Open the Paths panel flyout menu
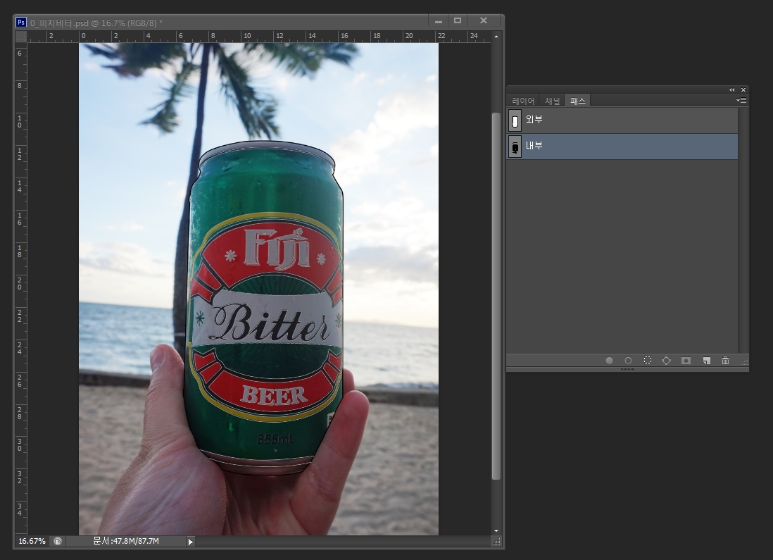Viewport: 773px width, 560px height. [741, 100]
